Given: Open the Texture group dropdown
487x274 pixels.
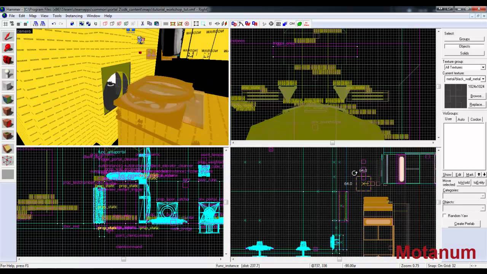Looking at the screenshot, I should pos(465,67).
